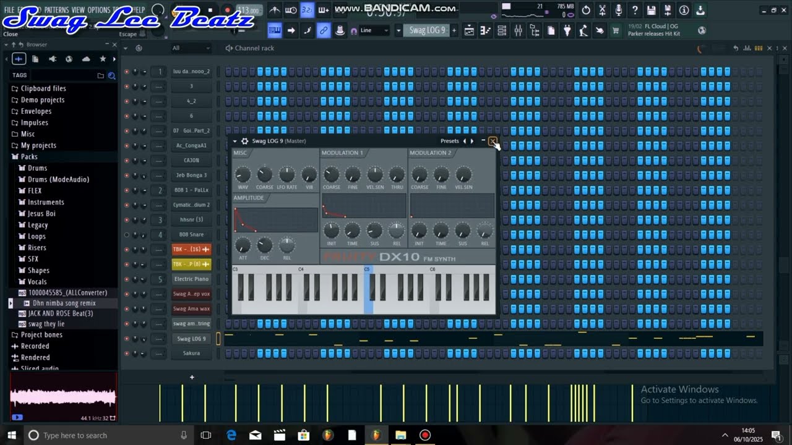Screen dimensions: 792x445
Task: Adjust the LFO RATE knob
Action: coord(287,175)
